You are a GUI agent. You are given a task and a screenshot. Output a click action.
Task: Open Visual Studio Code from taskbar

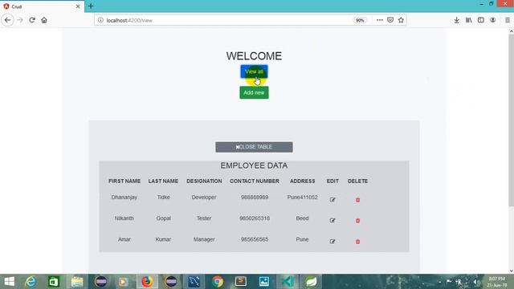(x=288, y=282)
